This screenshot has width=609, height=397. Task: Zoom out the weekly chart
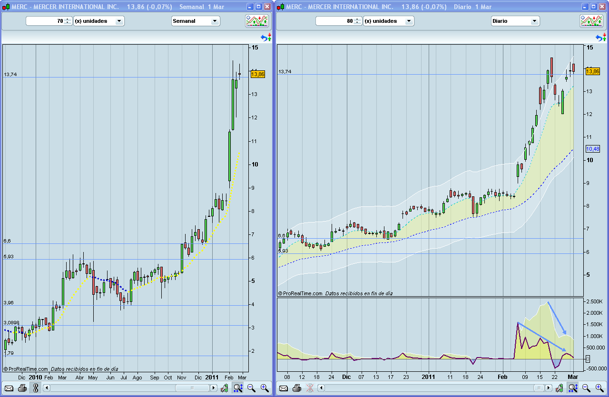pyautogui.click(x=252, y=388)
